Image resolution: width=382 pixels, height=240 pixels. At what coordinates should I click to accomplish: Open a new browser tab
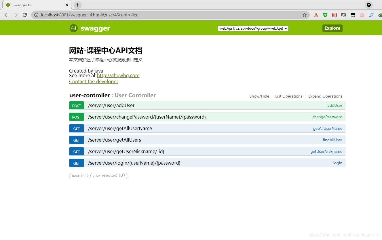[x=77, y=5]
